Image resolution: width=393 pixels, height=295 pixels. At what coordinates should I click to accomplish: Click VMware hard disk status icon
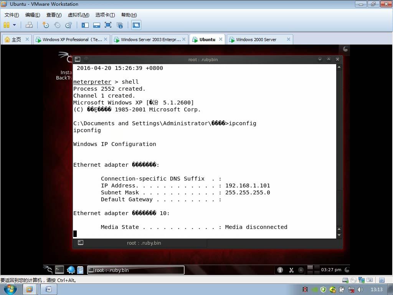point(345,280)
